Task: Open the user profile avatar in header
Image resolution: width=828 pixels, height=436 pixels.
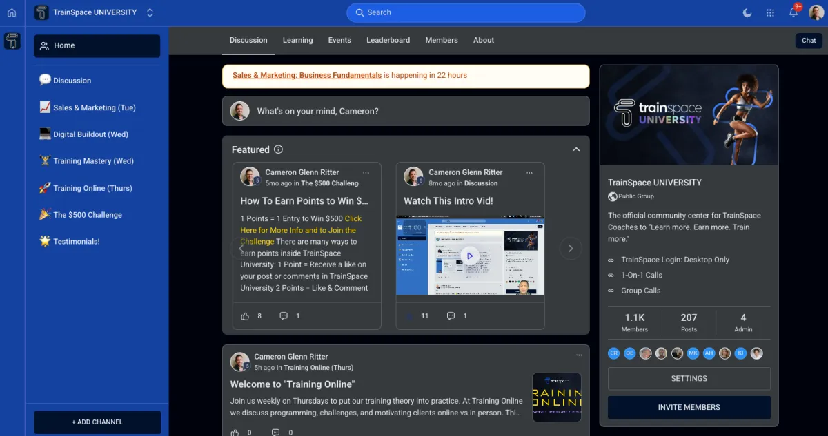Action: [x=816, y=12]
